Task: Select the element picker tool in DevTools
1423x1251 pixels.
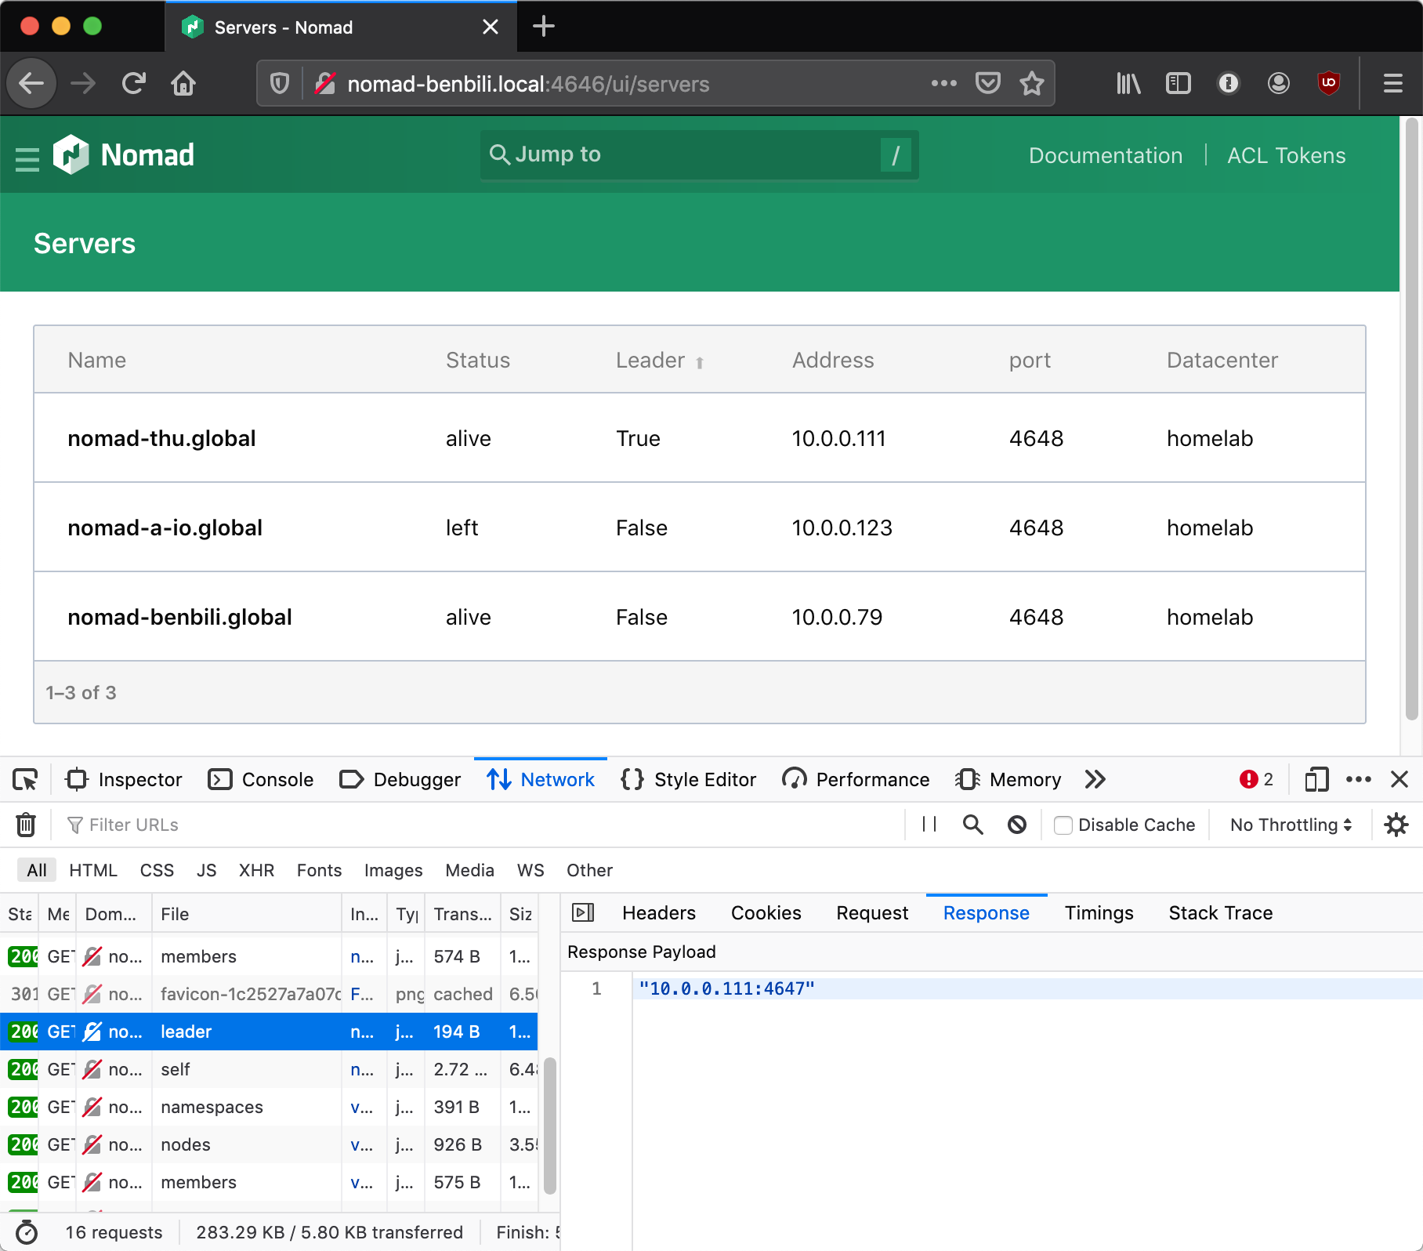Action: pyautogui.click(x=26, y=779)
